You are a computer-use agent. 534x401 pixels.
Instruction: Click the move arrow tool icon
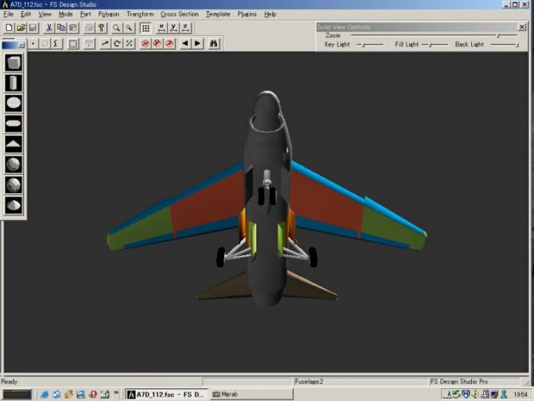(105, 43)
